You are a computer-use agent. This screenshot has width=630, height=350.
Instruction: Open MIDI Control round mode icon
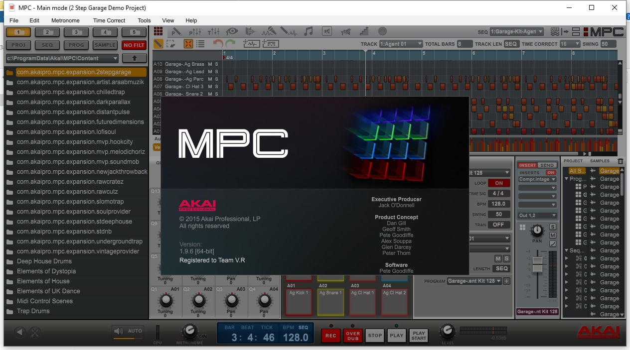382,31
